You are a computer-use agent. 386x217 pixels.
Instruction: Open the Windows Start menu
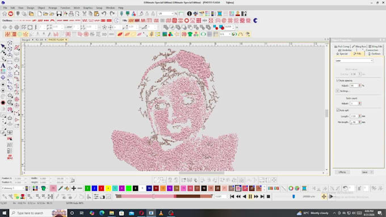click(x=5, y=213)
